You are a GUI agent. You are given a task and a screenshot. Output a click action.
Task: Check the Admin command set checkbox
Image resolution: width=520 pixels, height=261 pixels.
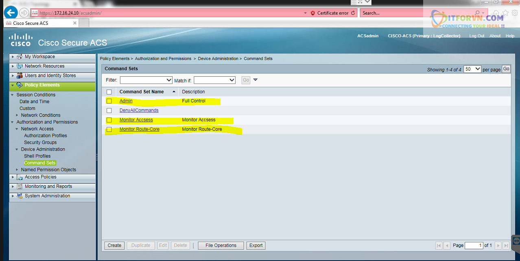click(109, 101)
